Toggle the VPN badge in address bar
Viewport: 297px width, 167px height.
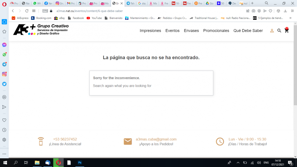click(45, 11)
